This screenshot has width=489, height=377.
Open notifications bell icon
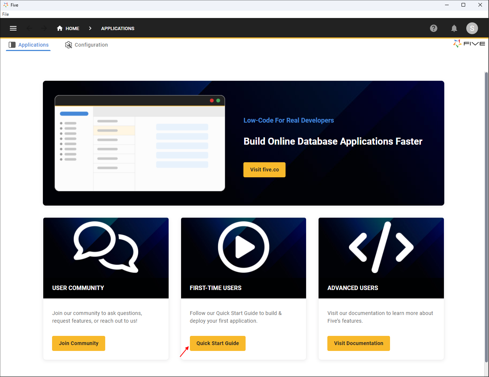[x=454, y=28]
